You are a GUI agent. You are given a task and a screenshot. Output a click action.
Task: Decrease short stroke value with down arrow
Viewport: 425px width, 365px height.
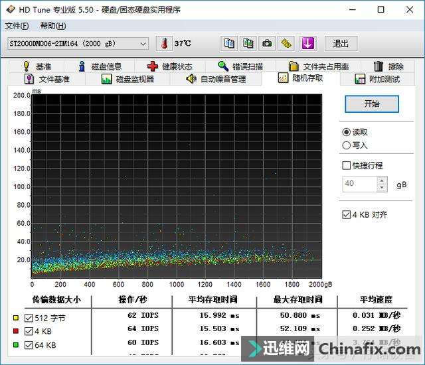coord(382,187)
